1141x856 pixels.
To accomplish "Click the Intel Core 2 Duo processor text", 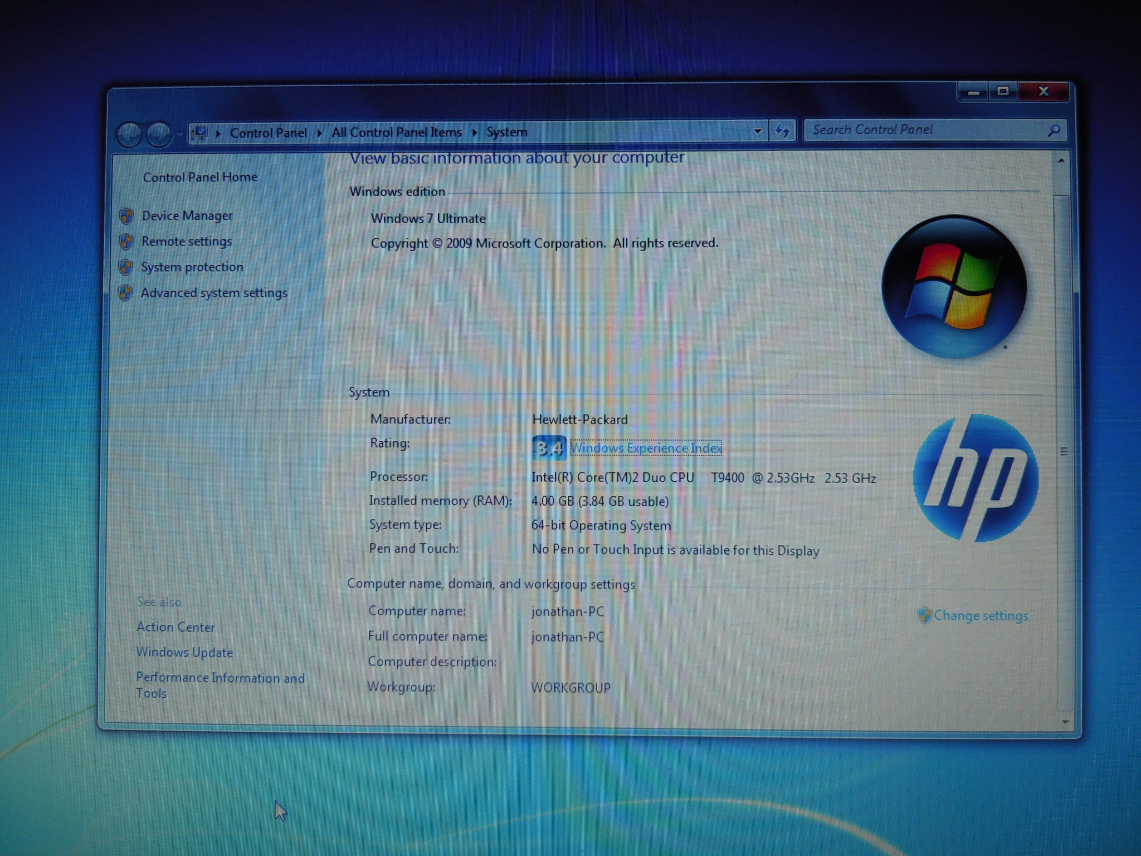I will [x=704, y=478].
